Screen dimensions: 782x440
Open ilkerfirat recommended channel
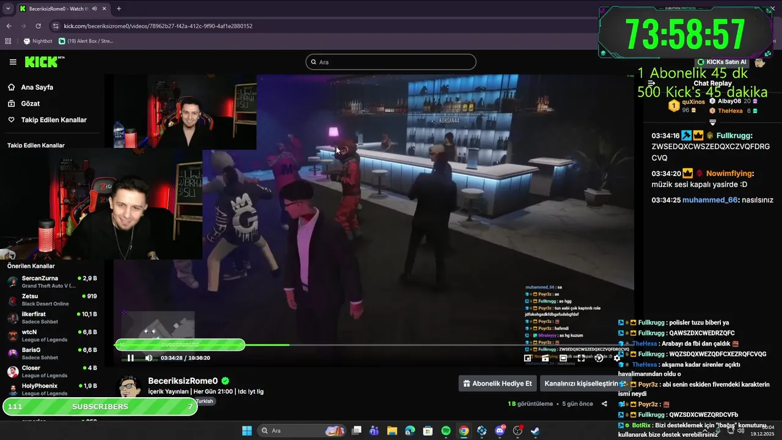point(53,318)
